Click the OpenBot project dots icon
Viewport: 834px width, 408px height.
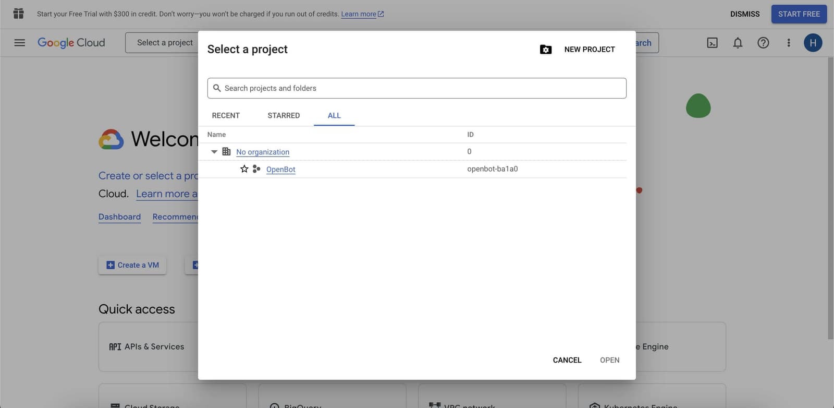(256, 169)
